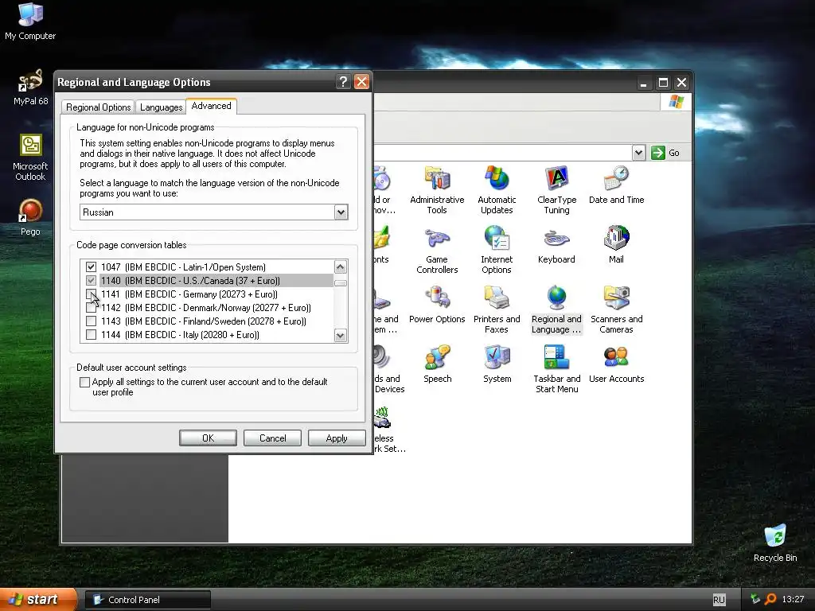The width and height of the screenshot is (815, 611).
Task: Open Game Controllers icon
Action: (437, 250)
